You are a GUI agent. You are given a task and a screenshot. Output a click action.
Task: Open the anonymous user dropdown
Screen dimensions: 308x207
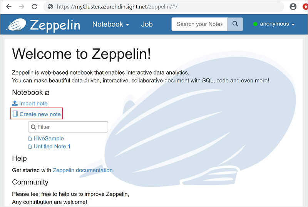(x=274, y=24)
